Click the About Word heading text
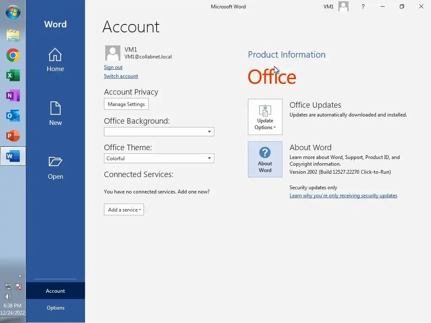The height and width of the screenshot is (323, 431). tap(310, 148)
